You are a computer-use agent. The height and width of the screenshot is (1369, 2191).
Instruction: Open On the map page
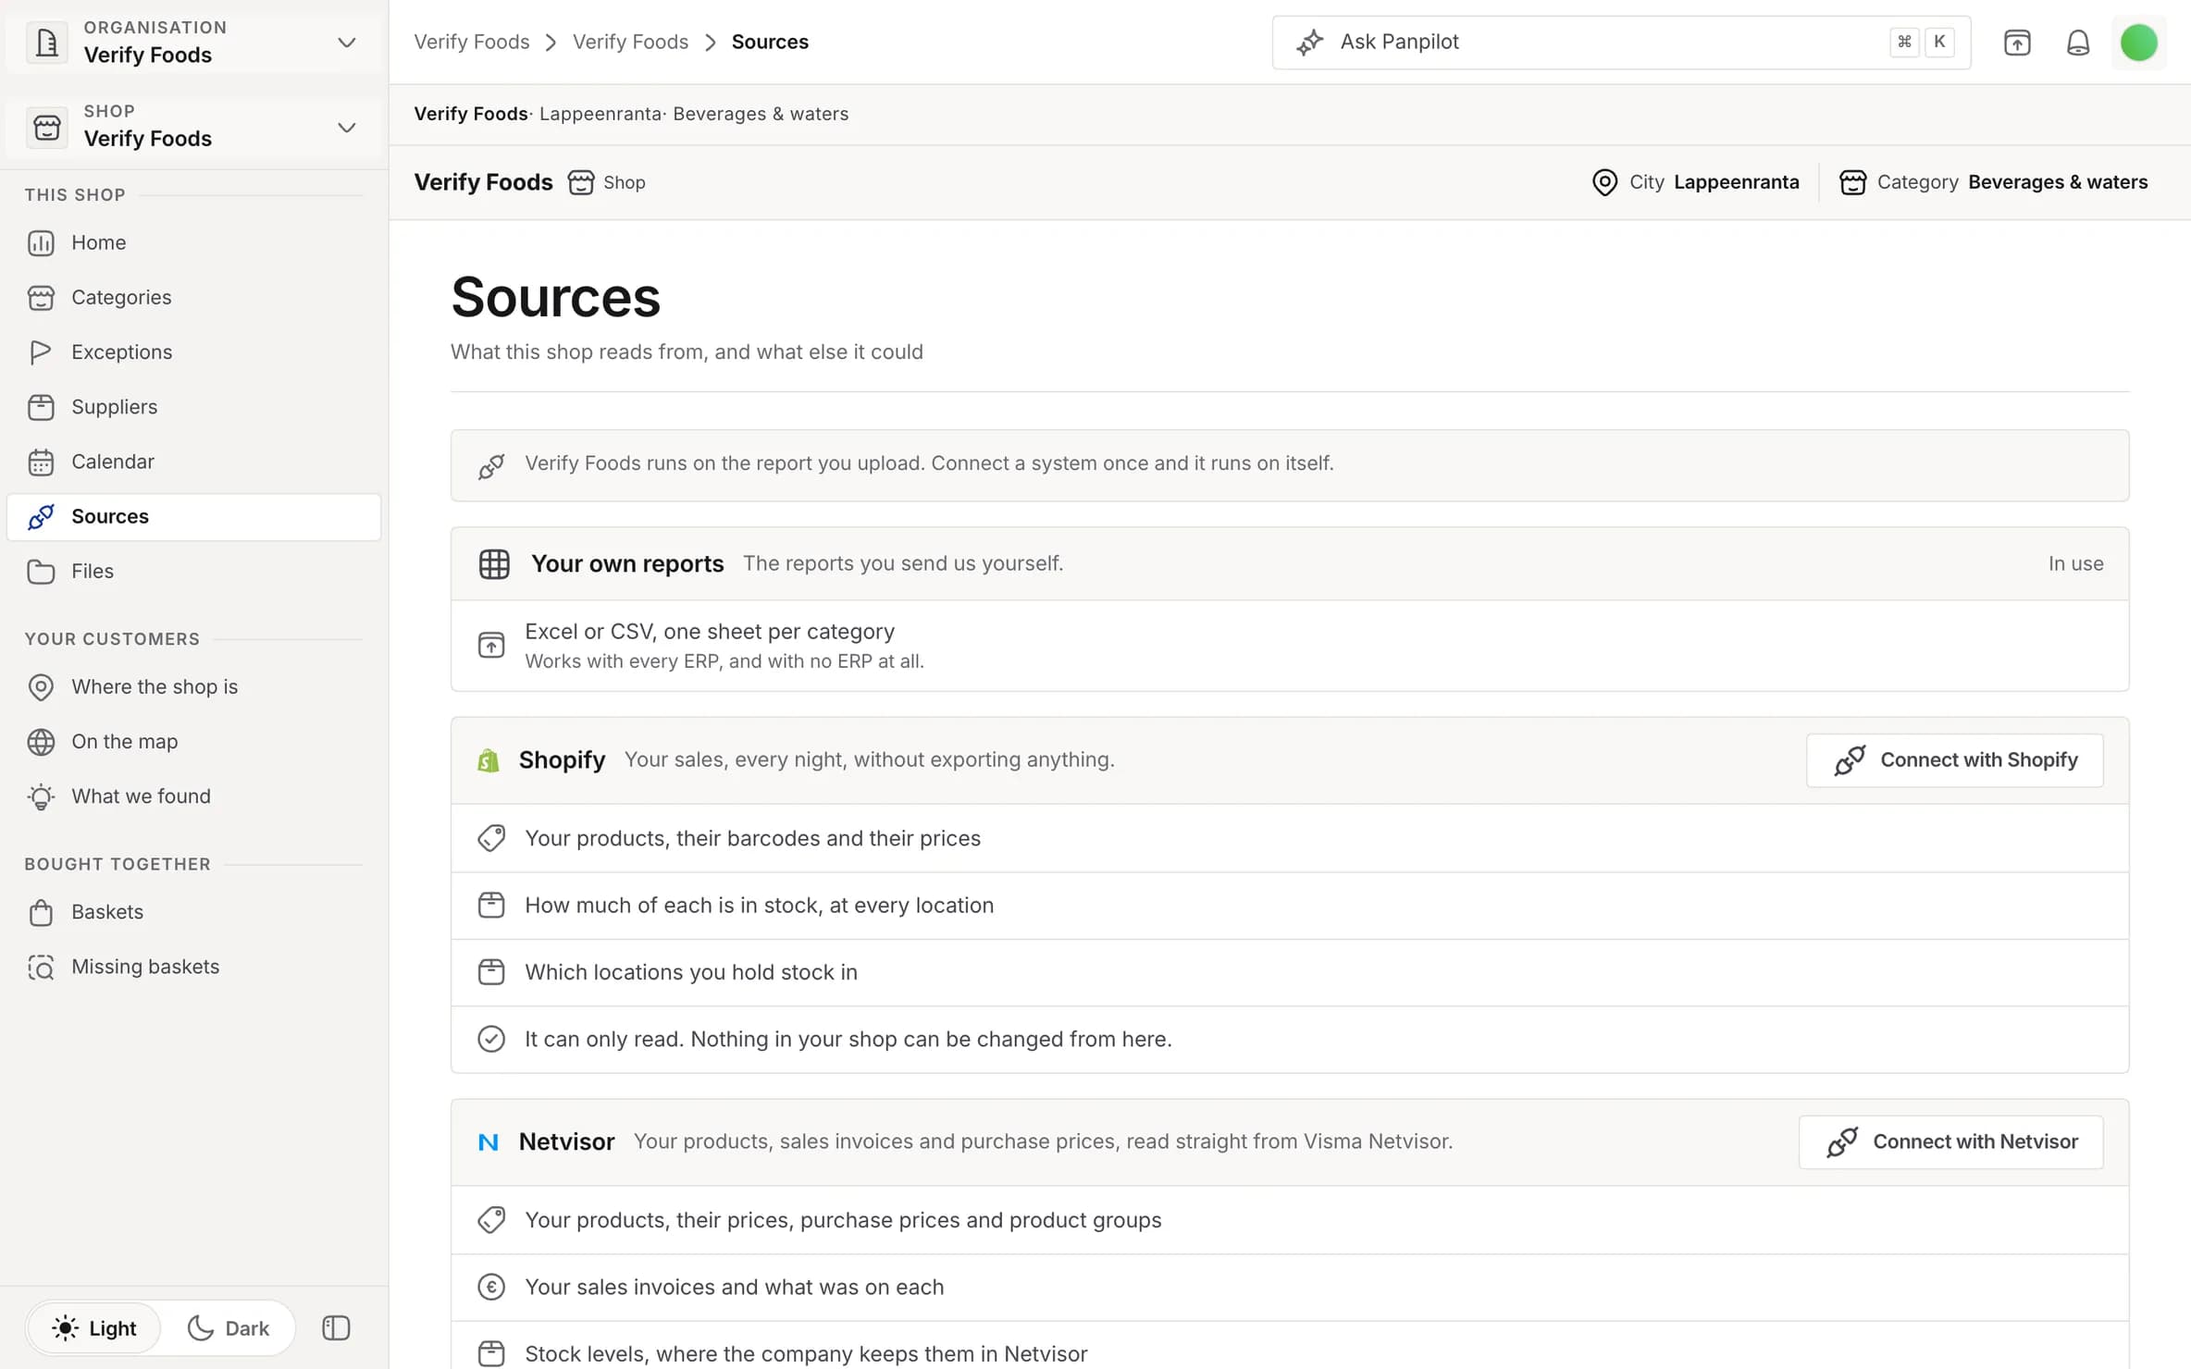tap(193, 742)
